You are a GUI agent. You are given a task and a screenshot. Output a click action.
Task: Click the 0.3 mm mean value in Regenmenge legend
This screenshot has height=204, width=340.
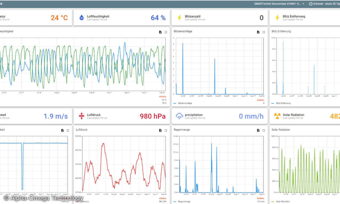pyautogui.click(x=261, y=201)
